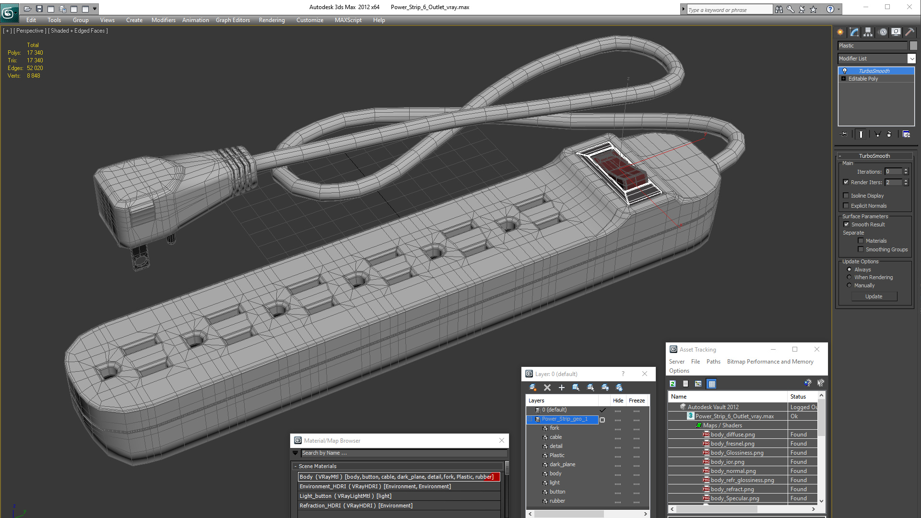
Task: Click Search by Name field in Material Browser
Action: point(403,453)
